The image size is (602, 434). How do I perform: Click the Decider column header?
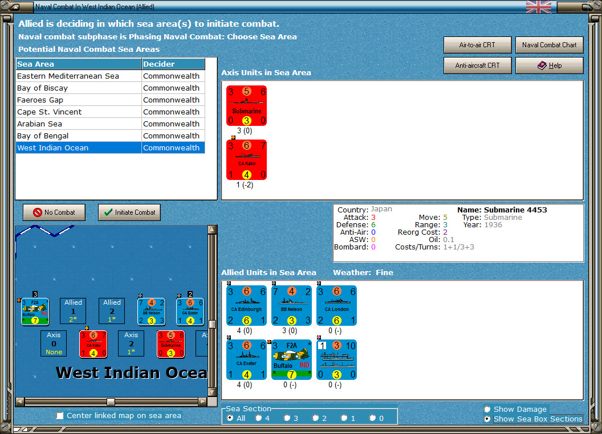pos(173,64)
